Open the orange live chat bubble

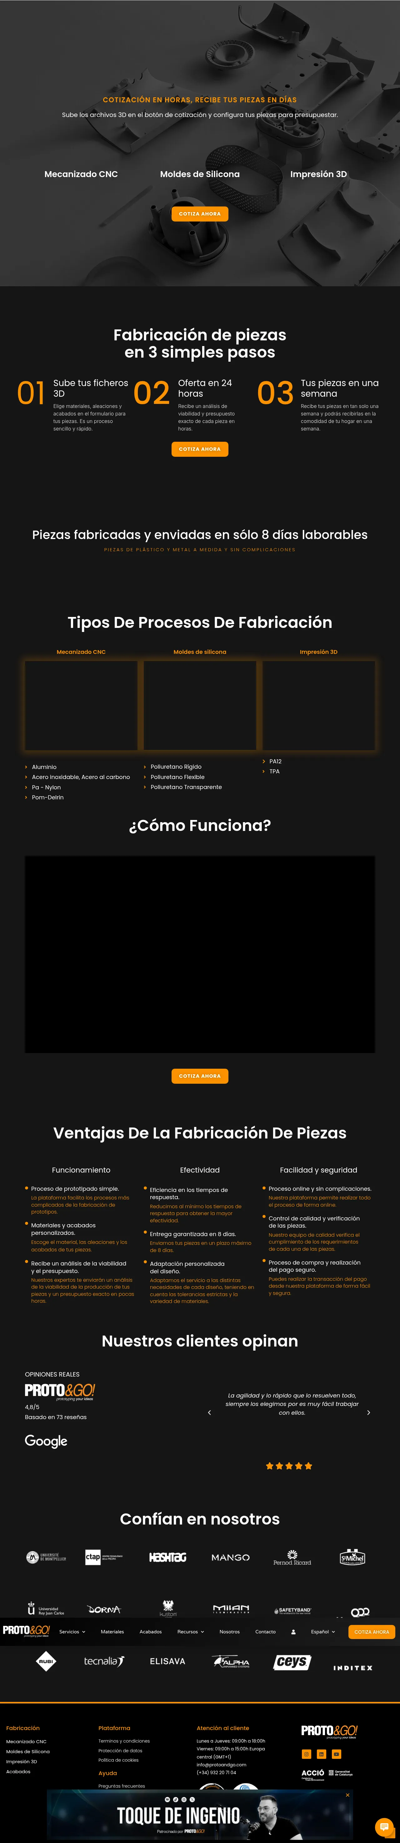click(384, 1826)
